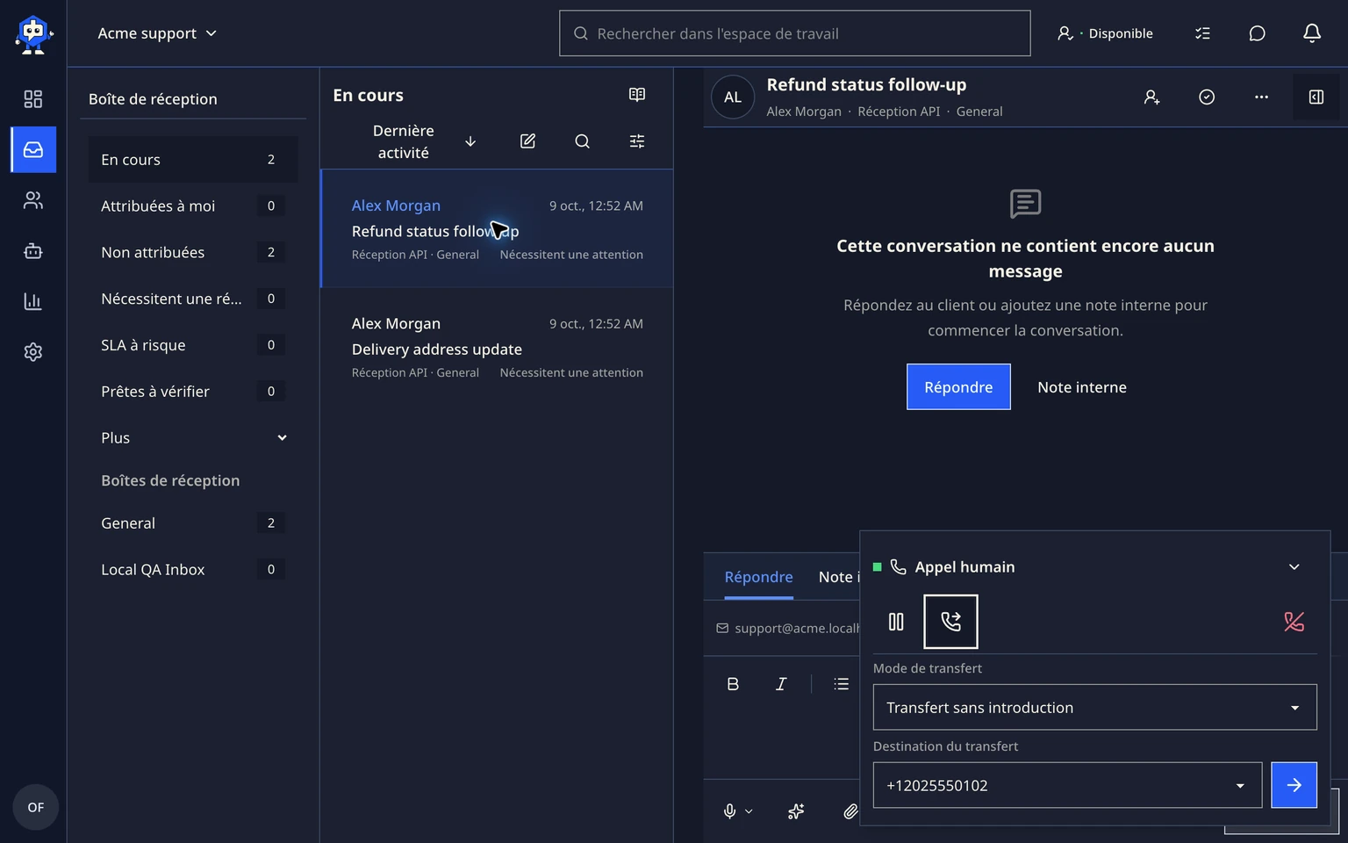Viewport: 1348px width, 843px height.
Task: Open the dashboard grid icon in sidebar
Action: [x=33, y=99]
